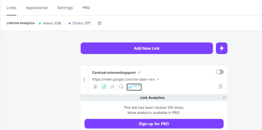Switch to the Appearance tab
Viewport: 262px width, 130px height.
(37, 8)
